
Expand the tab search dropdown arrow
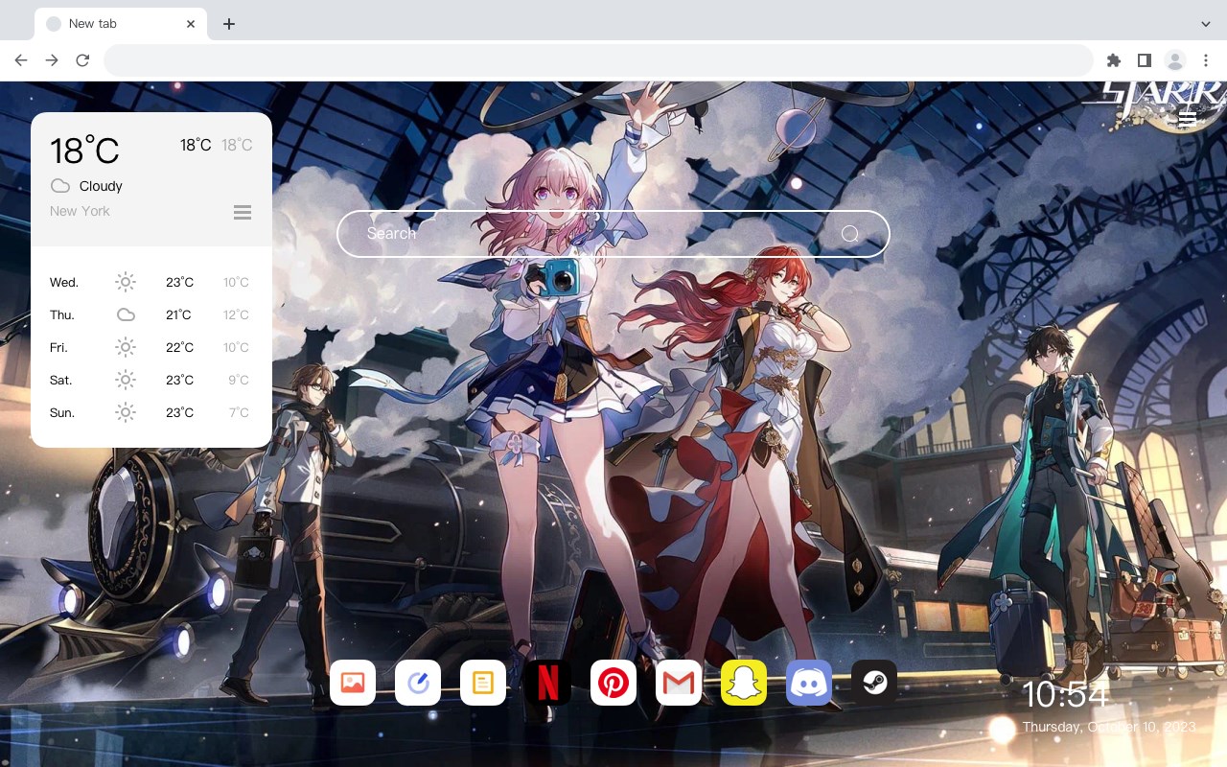click(x=1206, y=24)
